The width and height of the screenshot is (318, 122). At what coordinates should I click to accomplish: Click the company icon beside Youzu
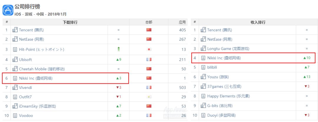pos(203,77)
